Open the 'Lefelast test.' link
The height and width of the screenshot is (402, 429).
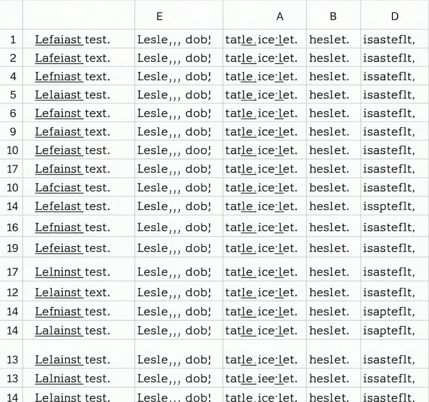tap(58, 206)
